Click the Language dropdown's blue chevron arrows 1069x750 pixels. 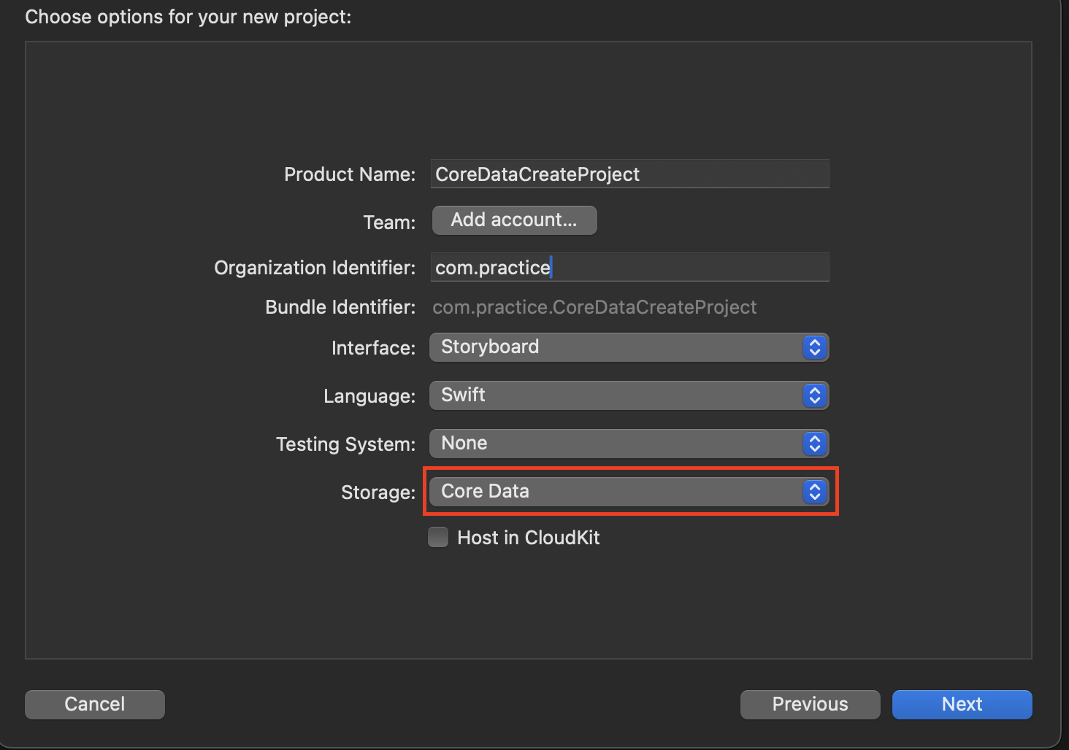click(x=814, y=395)
